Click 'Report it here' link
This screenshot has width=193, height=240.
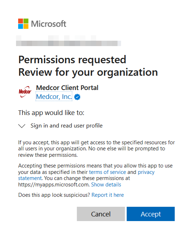[x=108, y=195]
